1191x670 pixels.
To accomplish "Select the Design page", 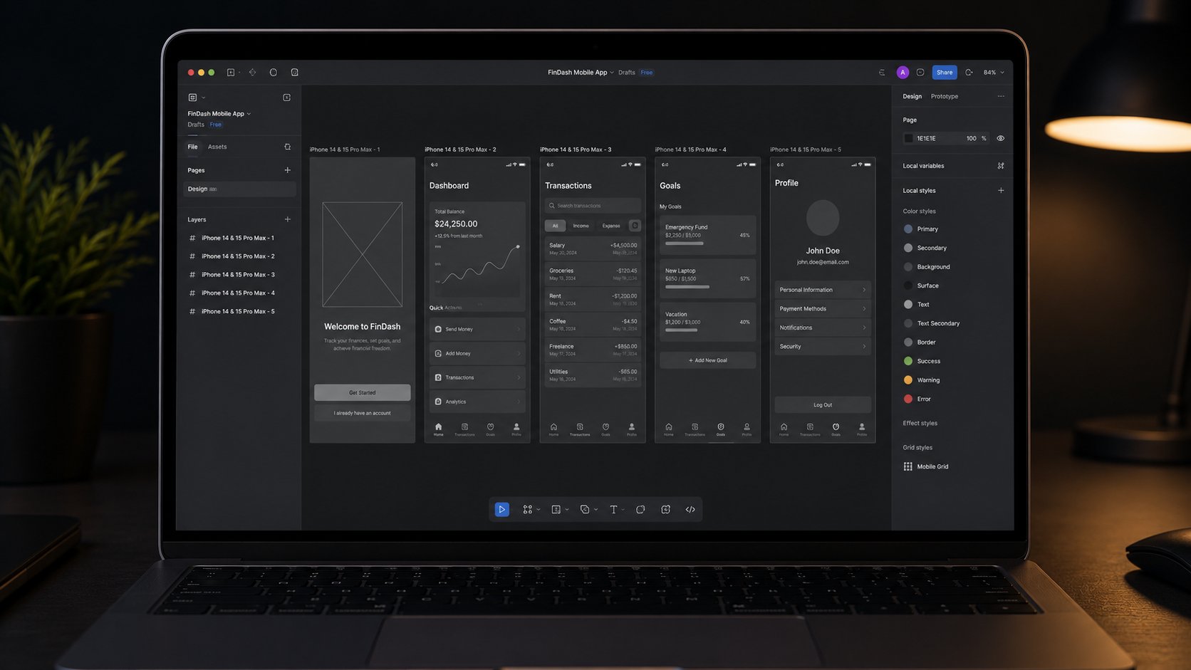I will 239,189.
